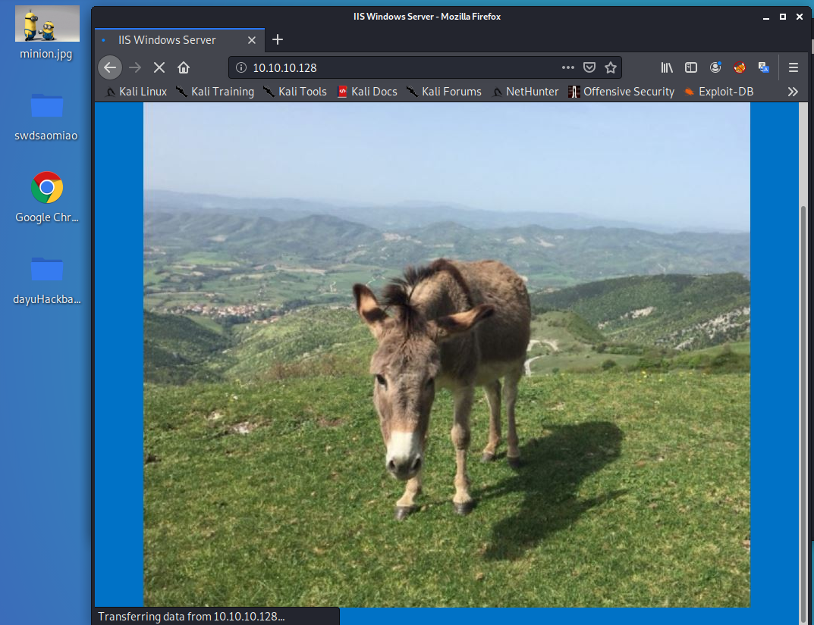Go back to the previous page
Viewport: 814px width, 625px height.
click(x=110, y=67)
